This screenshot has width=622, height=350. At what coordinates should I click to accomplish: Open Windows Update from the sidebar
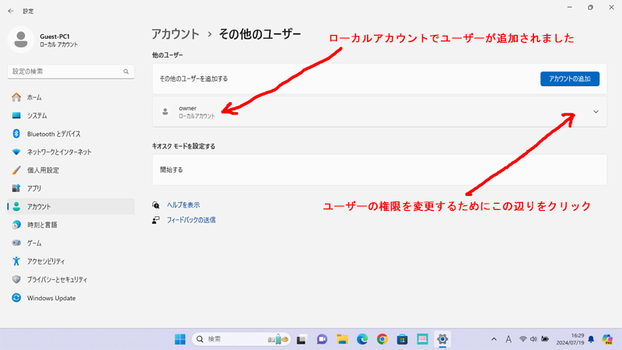pos(51,298)
